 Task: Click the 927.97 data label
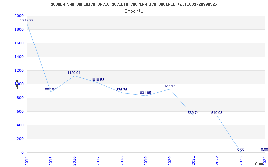tap(169, 86)
